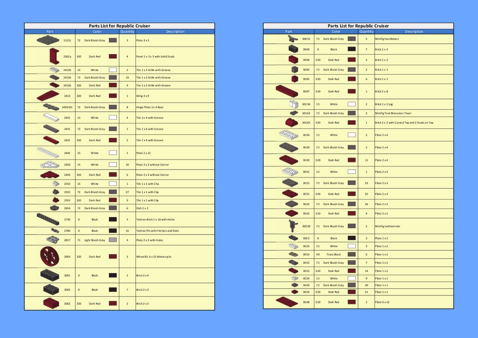Image resolution: width=478 pixels, height=338 pixels.
Task: Select the Dark Bluish Gray swatch for 11212
Action: 113,40
